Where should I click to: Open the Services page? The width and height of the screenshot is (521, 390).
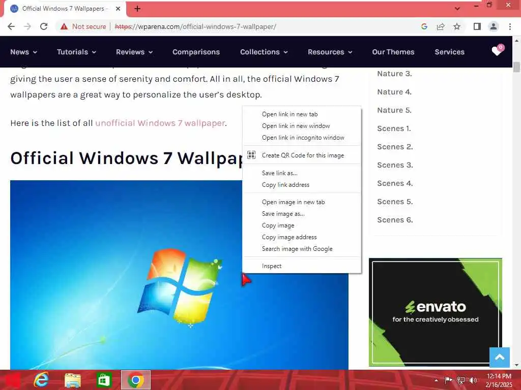tap(450, 52)
